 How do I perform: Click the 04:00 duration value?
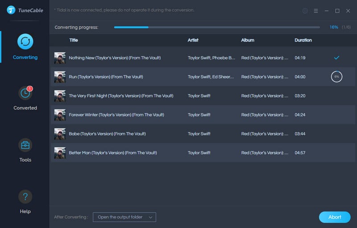(x=300, y=76)
